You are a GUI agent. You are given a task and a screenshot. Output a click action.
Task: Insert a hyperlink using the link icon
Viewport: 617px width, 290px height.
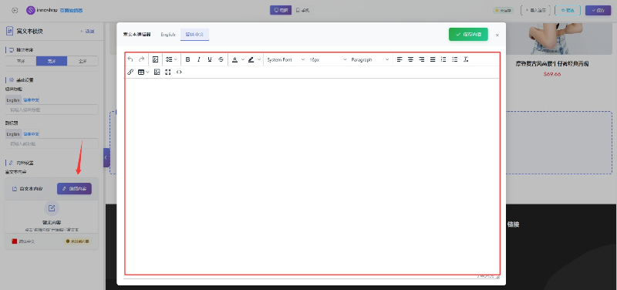130,72
